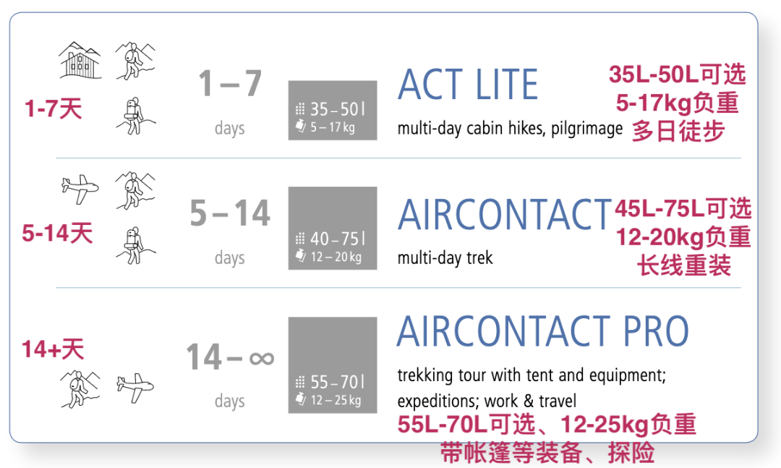The width and height of the screenshot is (781, 468).
Task: Click the airplane icon in the AIRCONTACT PRO row
Action: (135, 388)
